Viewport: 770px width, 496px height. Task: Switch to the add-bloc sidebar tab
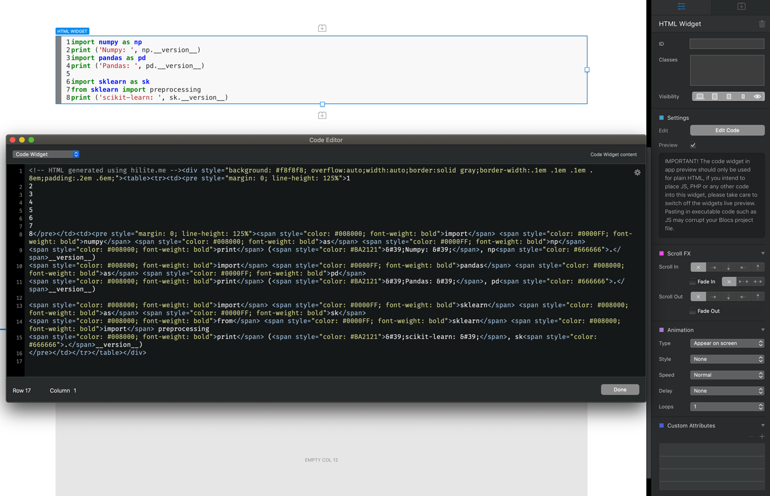[741, 7]
